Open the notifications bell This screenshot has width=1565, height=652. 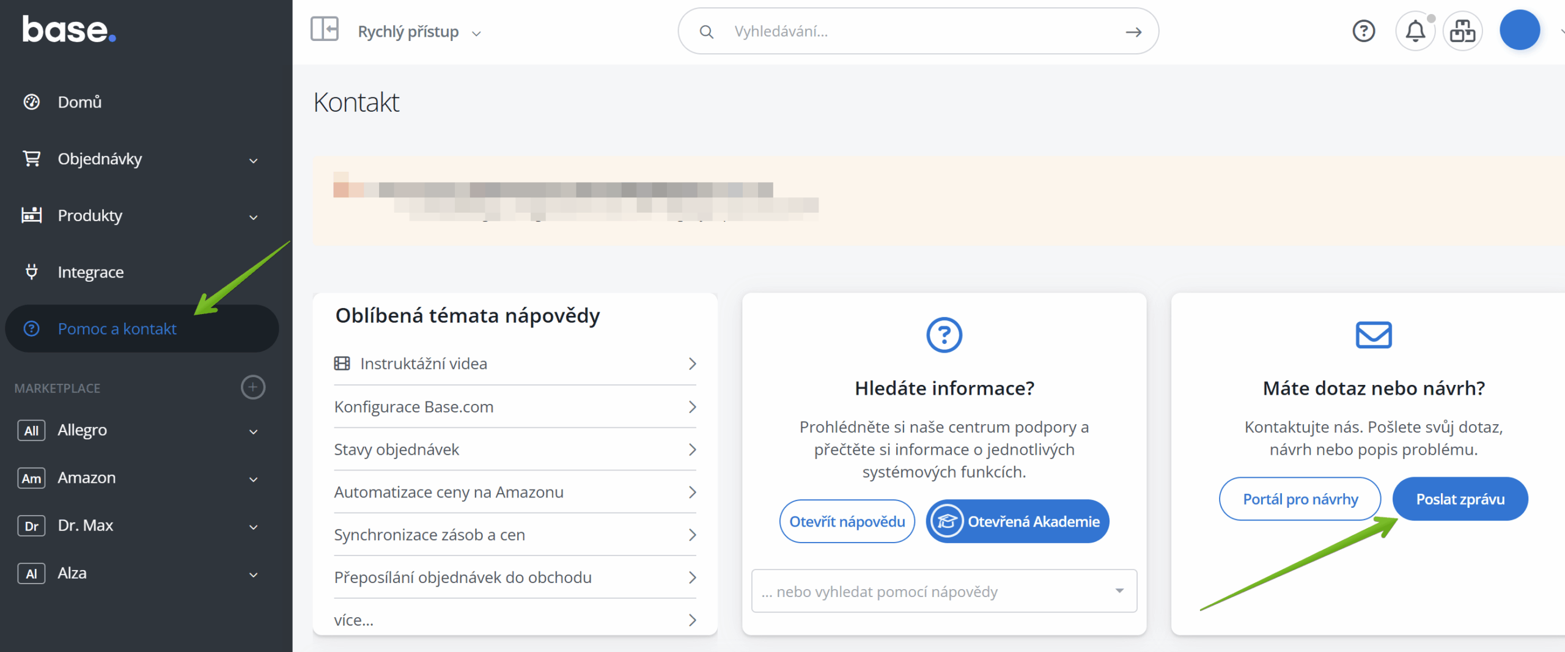coord(1415,31)
